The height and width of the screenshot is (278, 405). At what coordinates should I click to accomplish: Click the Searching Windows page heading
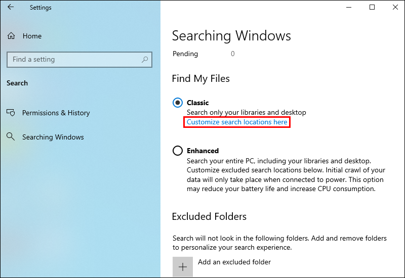[x=231, y=36]
